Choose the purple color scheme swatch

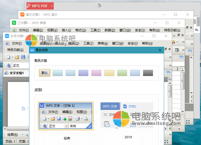[x=83, y=73]
